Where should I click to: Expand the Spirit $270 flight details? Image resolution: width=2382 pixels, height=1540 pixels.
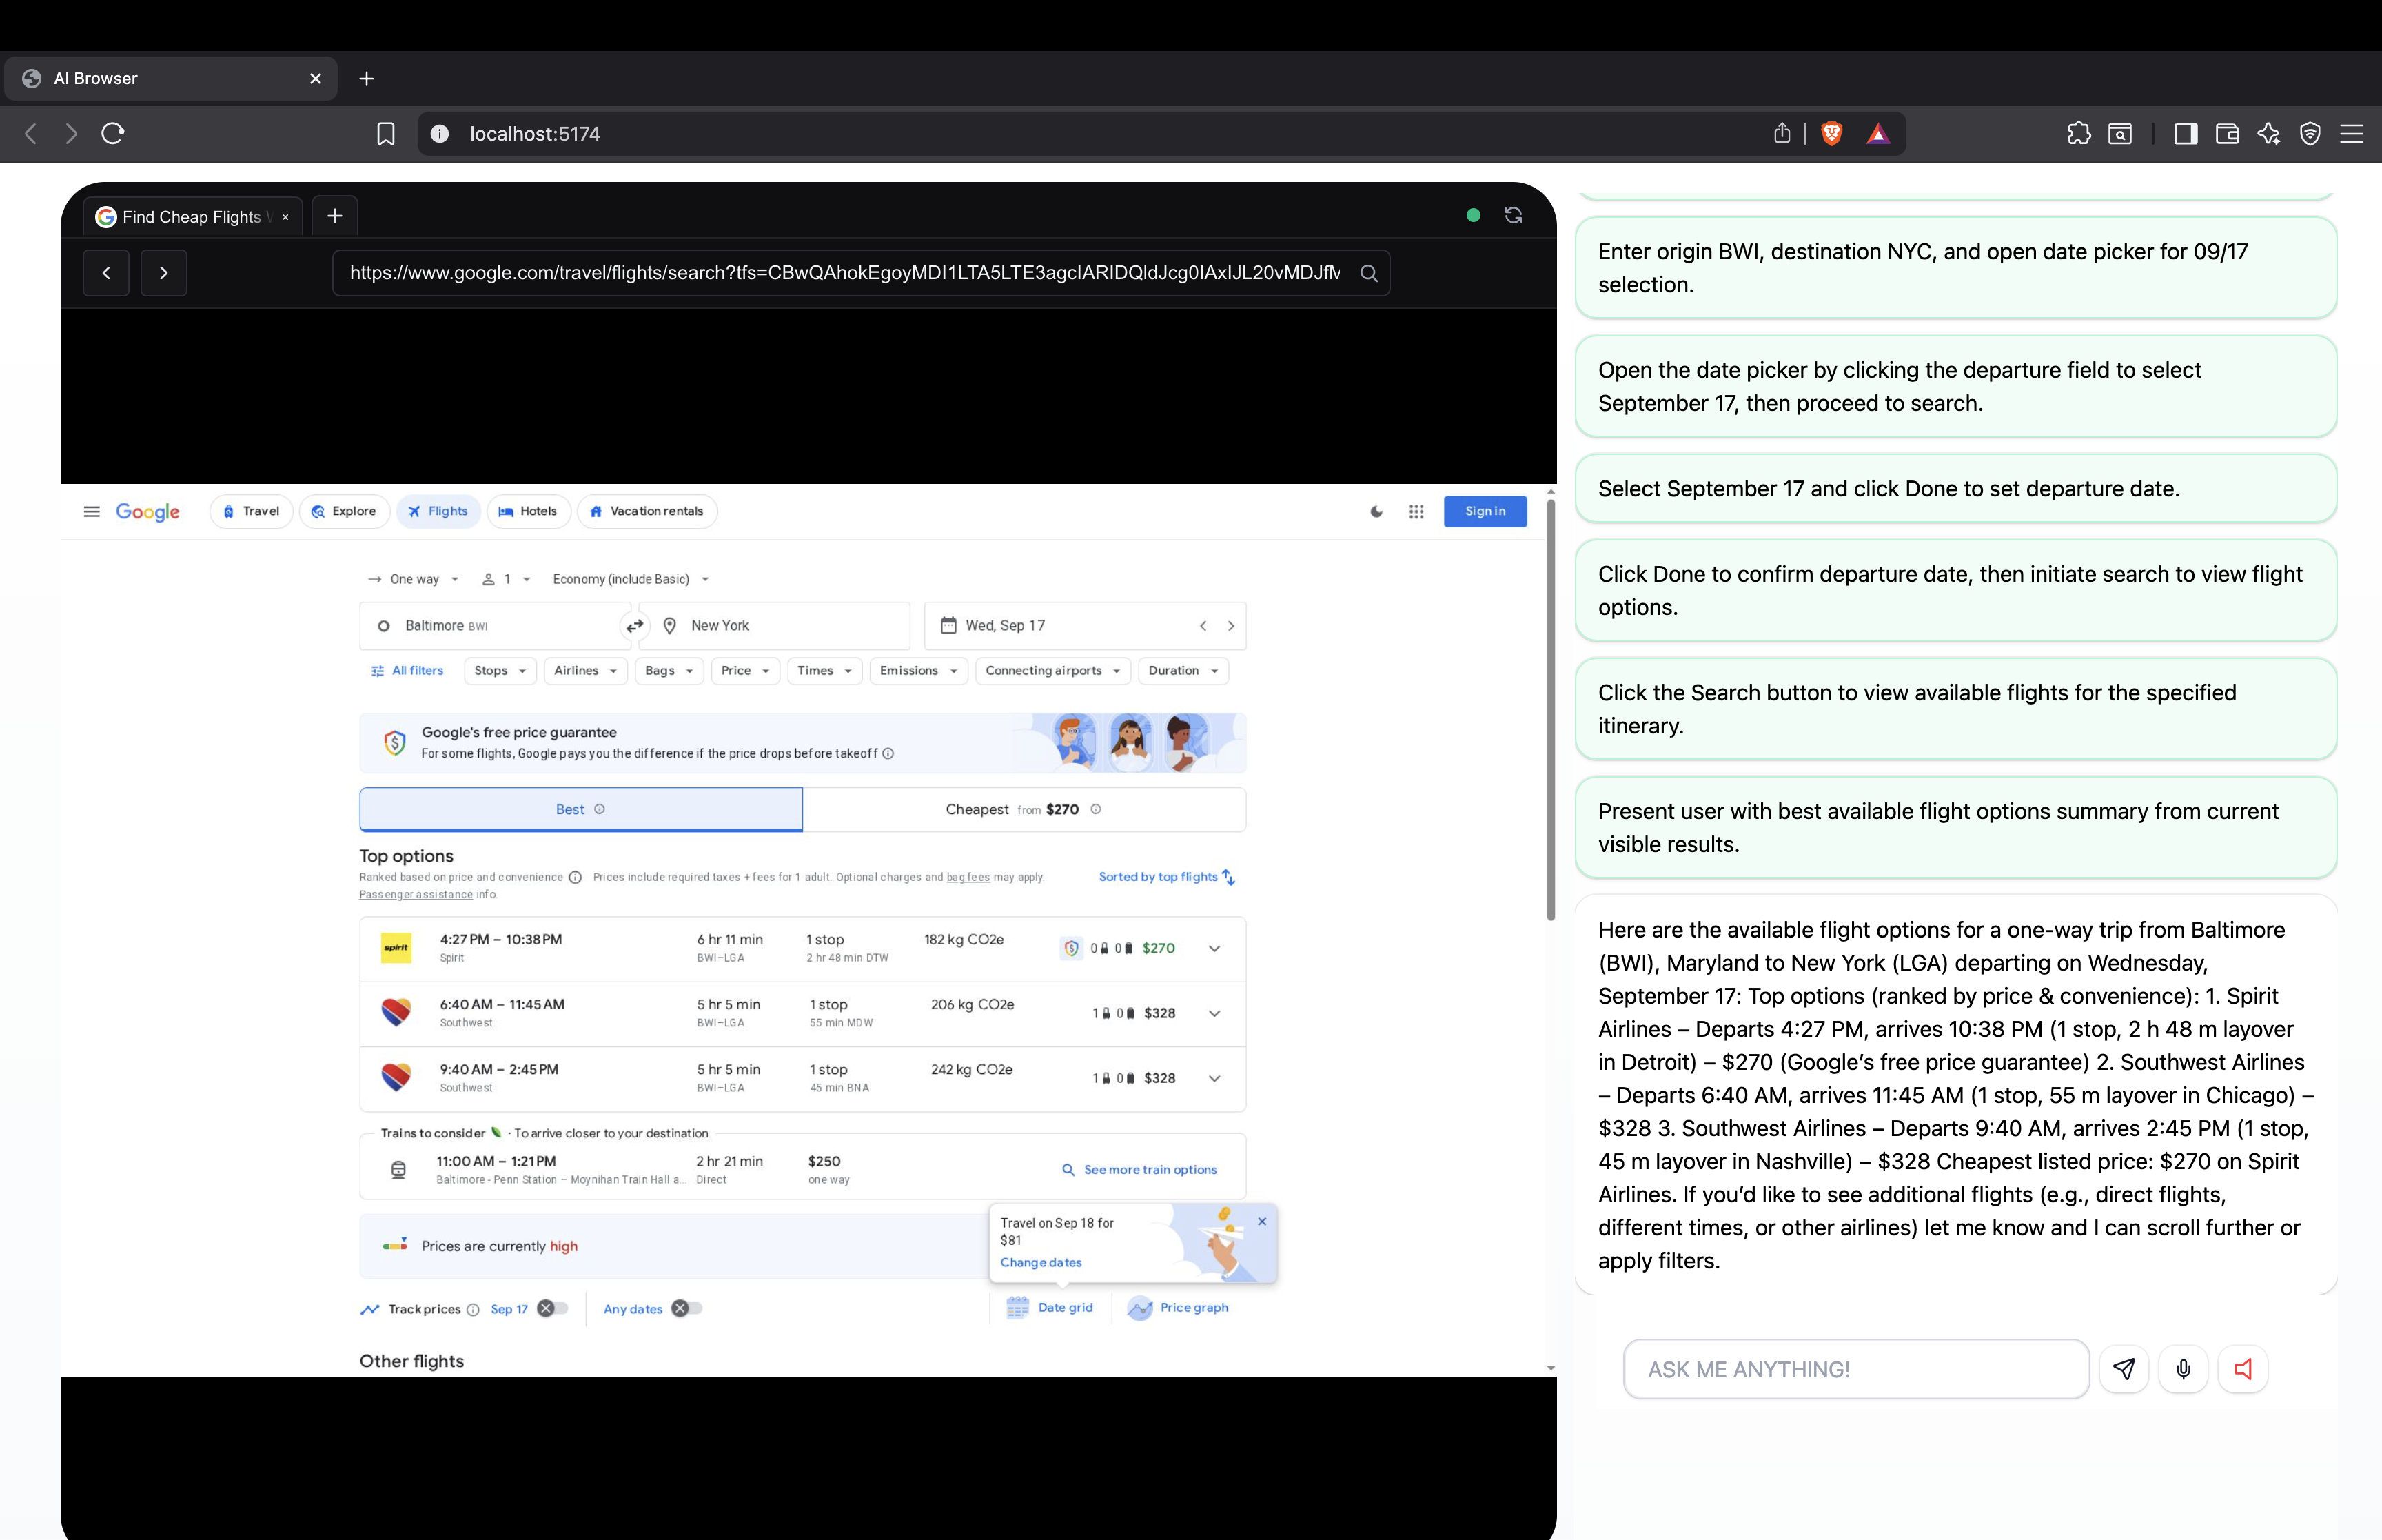pyautogui.click(x=1214, y=948)
